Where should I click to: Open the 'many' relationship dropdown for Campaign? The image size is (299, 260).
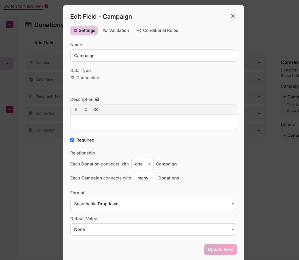(x=145, y=178)
